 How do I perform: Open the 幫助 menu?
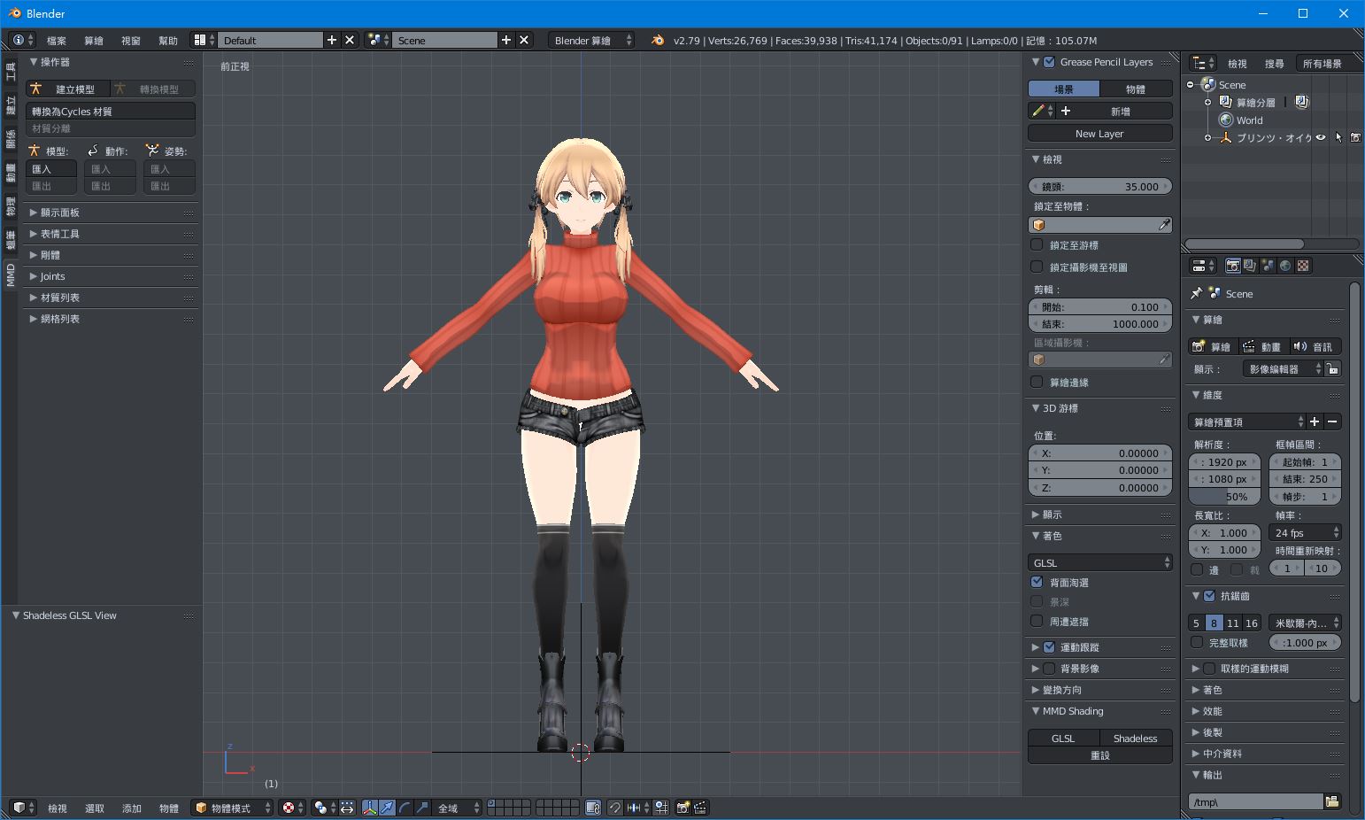click(168, 41)
